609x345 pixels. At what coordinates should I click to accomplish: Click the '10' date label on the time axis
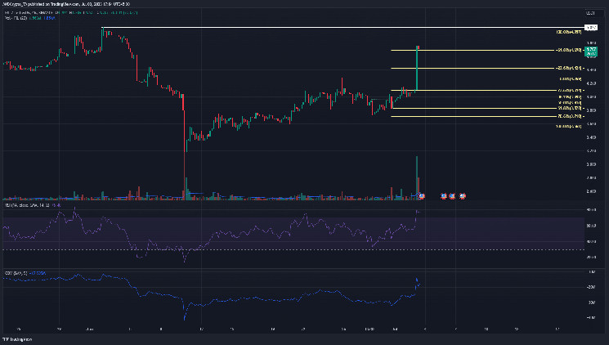(x=486, y=329)
